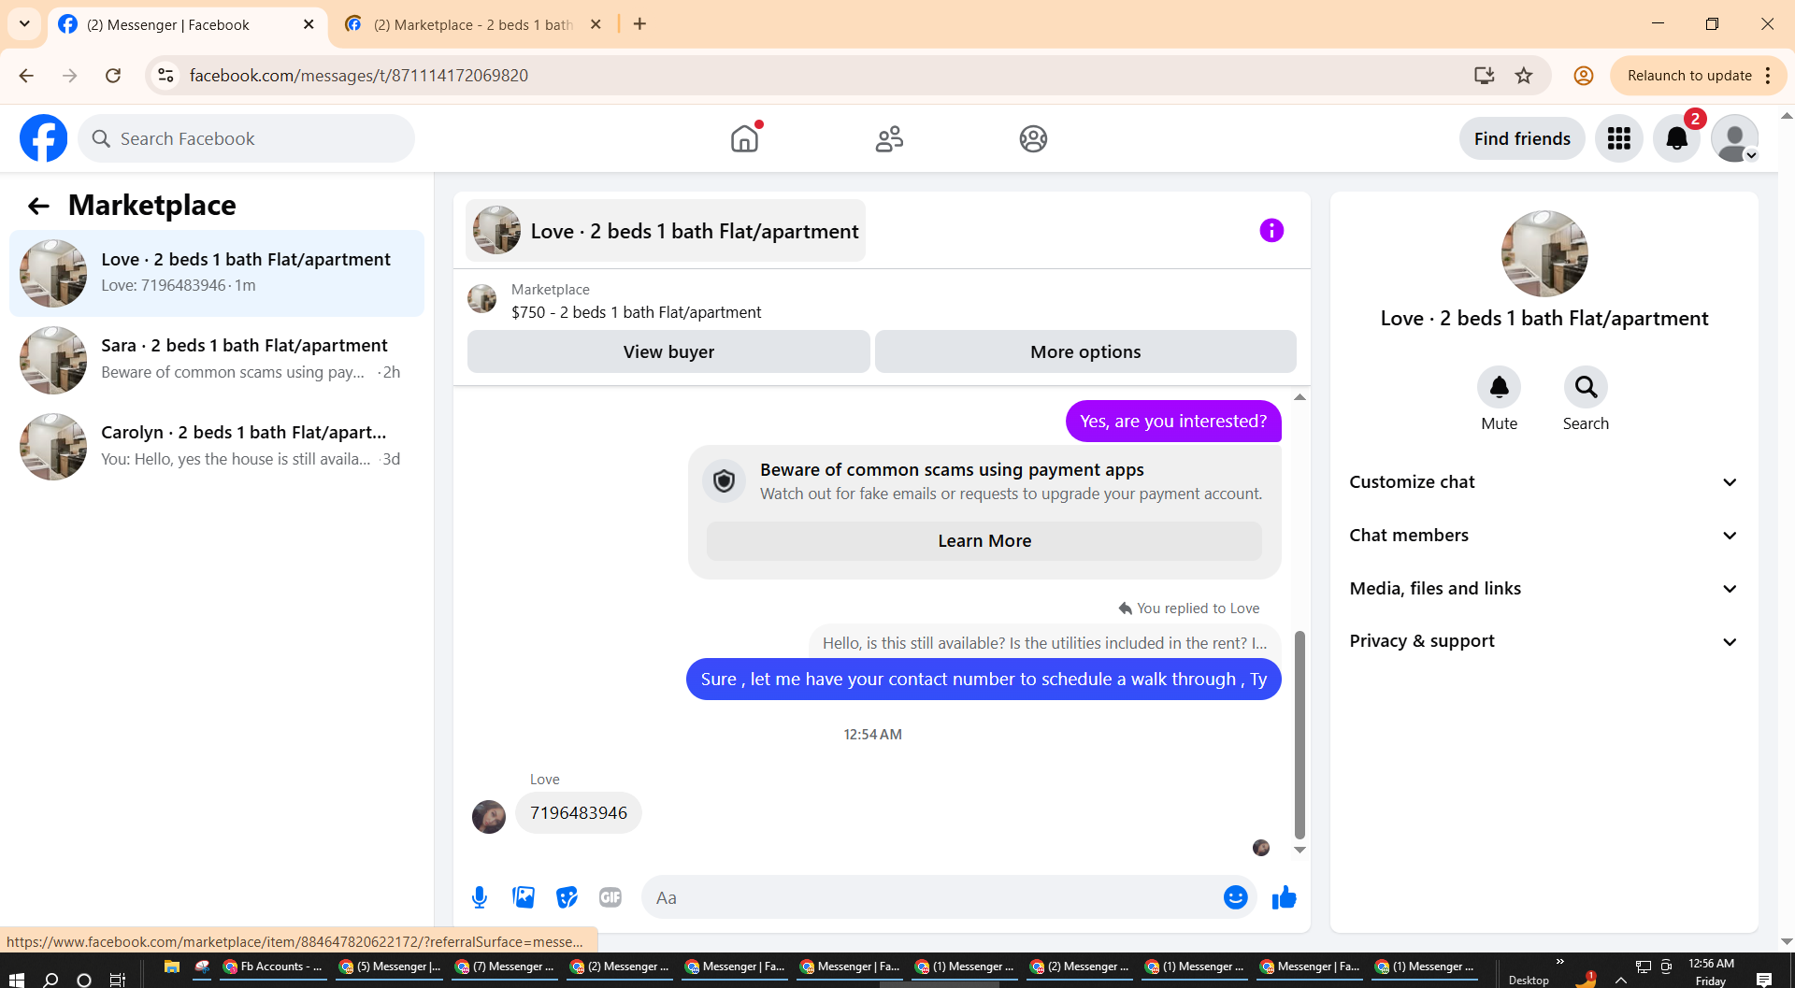Mute this conversation bell icon

[x=1499, y=387]
